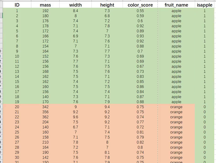Select mass cell 192 in ID 1 row
Viewport: 216px width, 163px height.
45,11
